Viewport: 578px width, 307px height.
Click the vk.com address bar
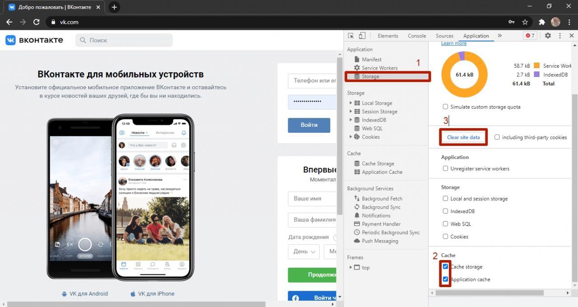coord(275,22)
